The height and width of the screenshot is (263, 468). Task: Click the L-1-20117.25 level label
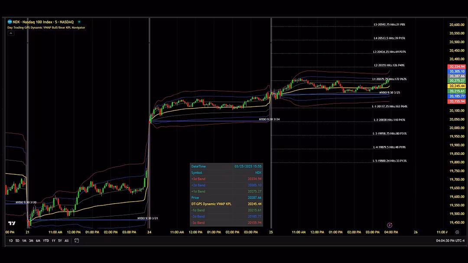coord(390,106)
